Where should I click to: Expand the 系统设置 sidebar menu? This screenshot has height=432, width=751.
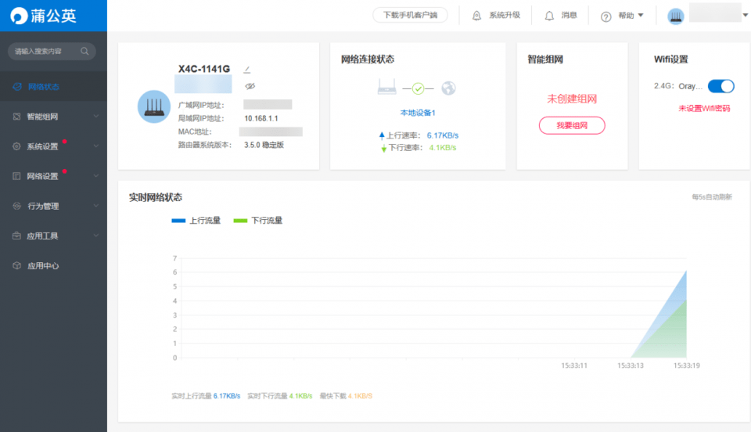pyautogui.click(x=53, y=146)
